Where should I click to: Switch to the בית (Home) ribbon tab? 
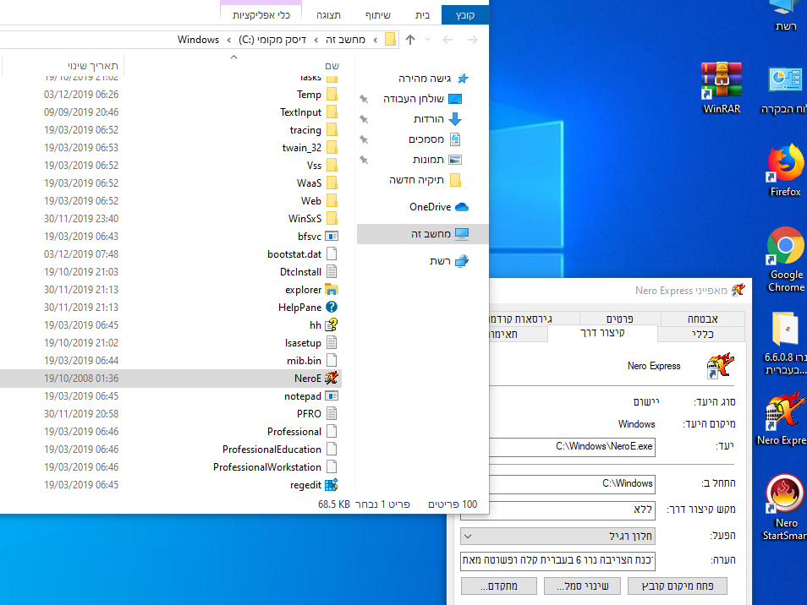(x=422, y=15)
